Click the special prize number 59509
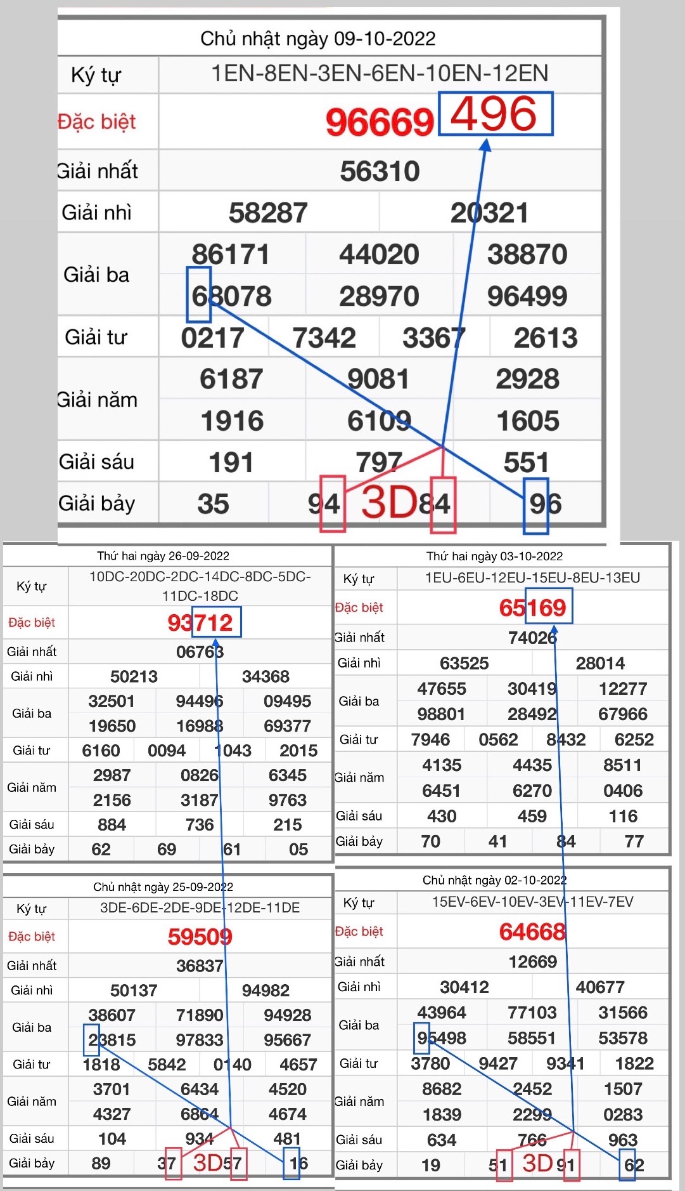The width and height of the screenshot is (685, 1191). click(x=200, y=937)
